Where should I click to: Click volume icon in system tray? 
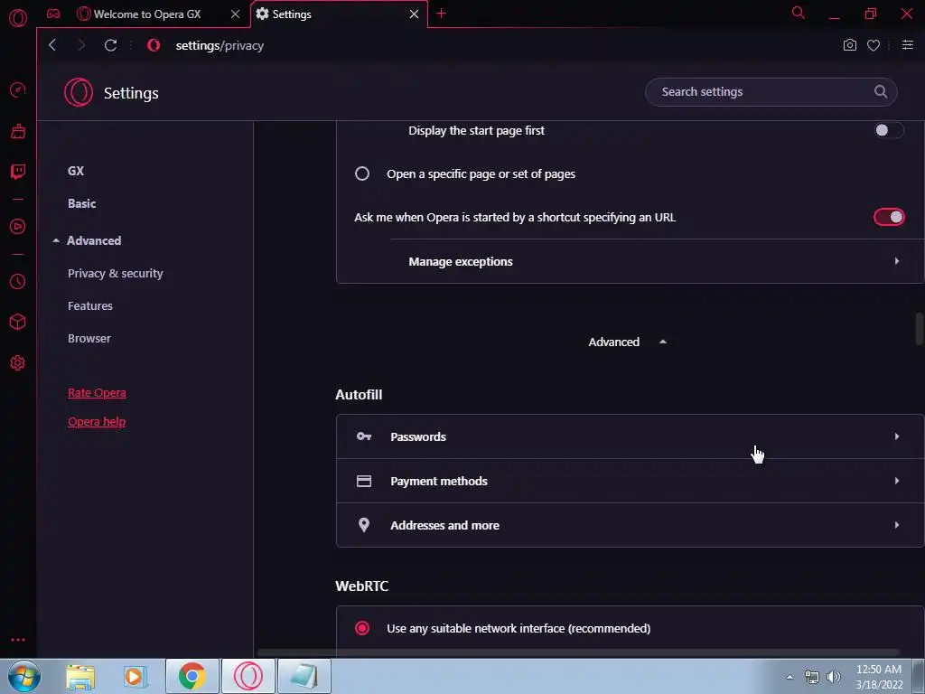[x=834, y=677]
